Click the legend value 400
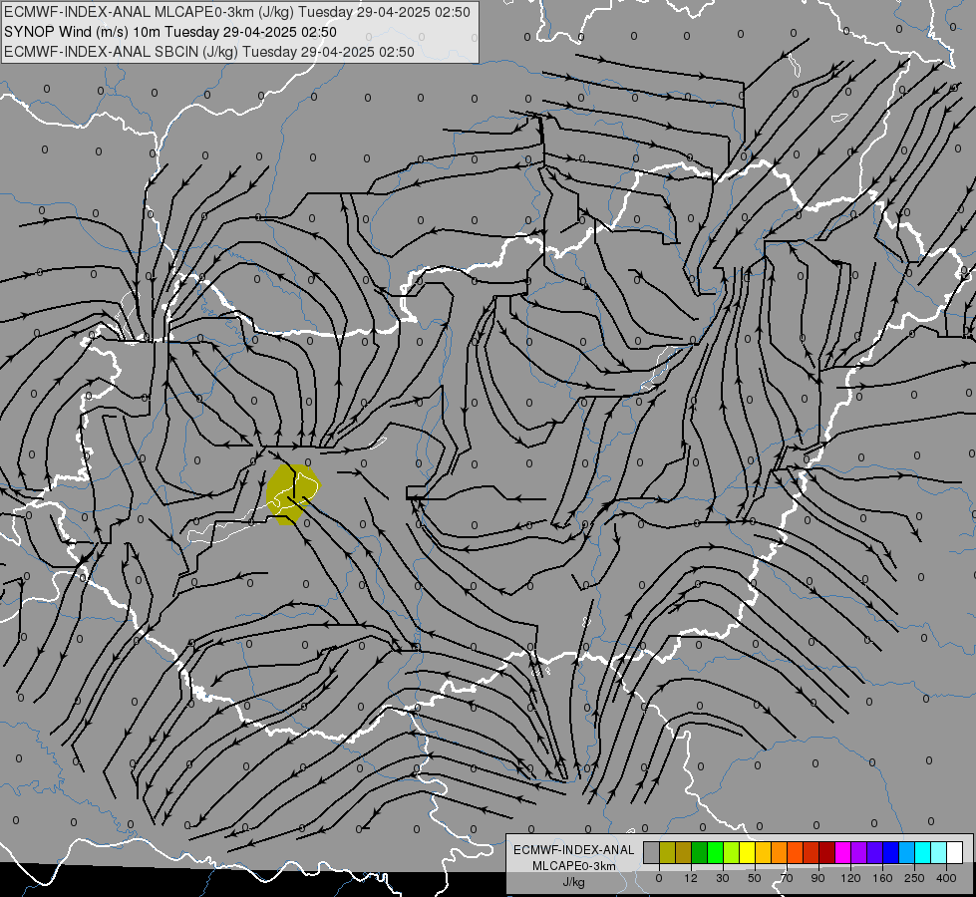 pyautogui.click(x=946, y=878)
